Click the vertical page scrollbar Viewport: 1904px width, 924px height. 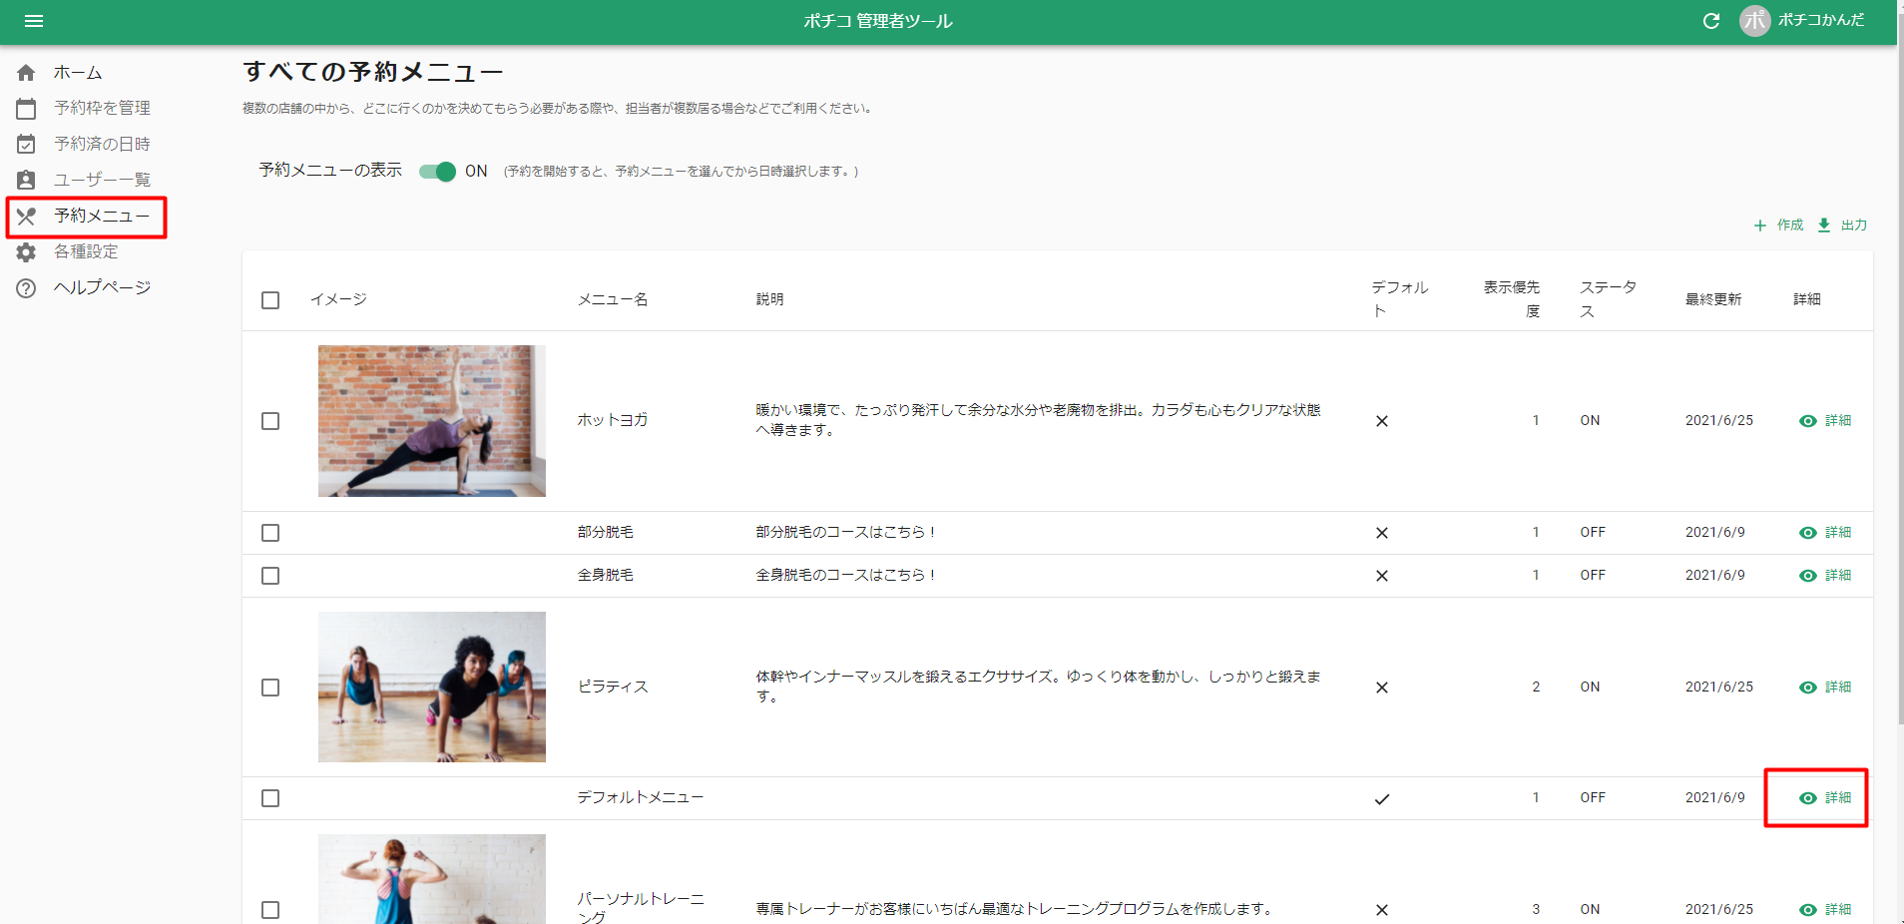[1900, 399]
